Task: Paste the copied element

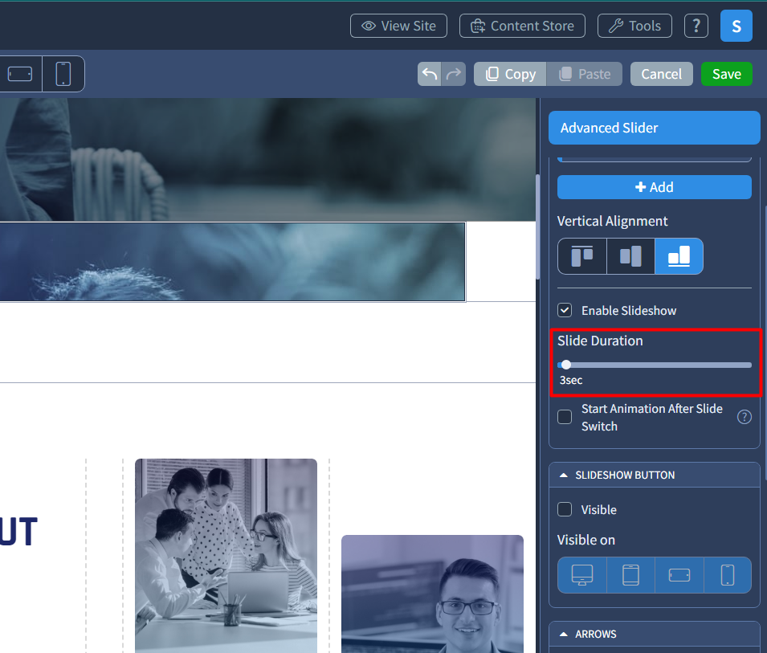Action: click(x=584, y=74)
